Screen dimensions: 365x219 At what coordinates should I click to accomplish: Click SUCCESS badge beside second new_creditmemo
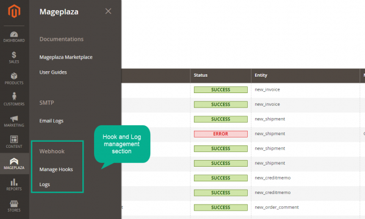coord(221,193)
